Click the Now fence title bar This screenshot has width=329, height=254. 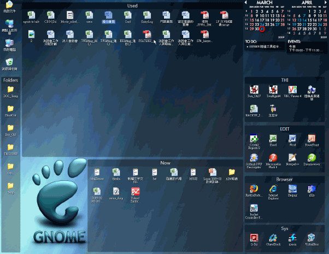[166, 163]
